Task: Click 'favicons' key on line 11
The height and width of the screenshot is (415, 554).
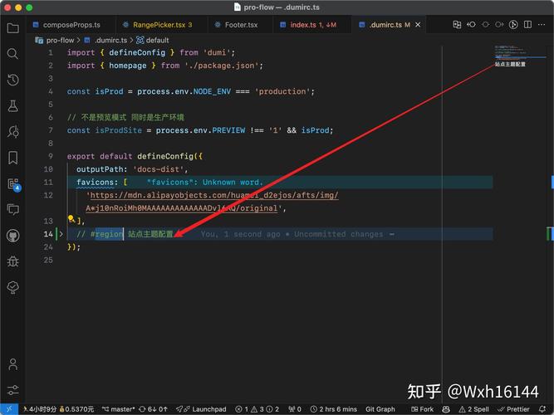Action: (x=95, y=183)
